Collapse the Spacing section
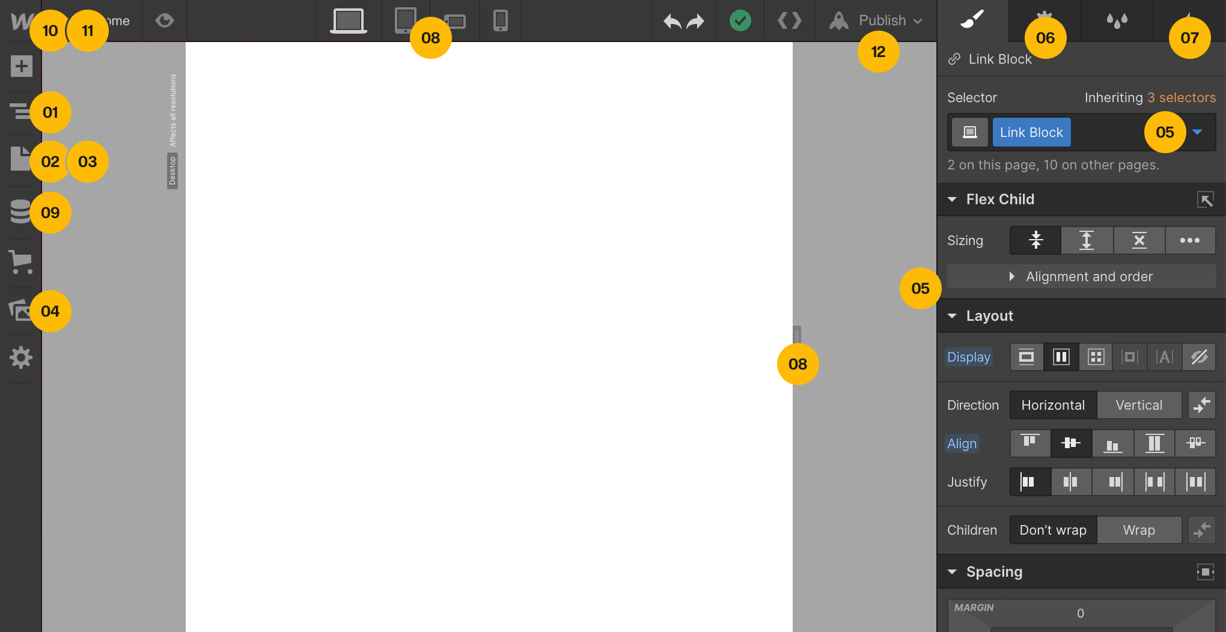Viewport: 1226px width, 632px height. tap(952, 572)
